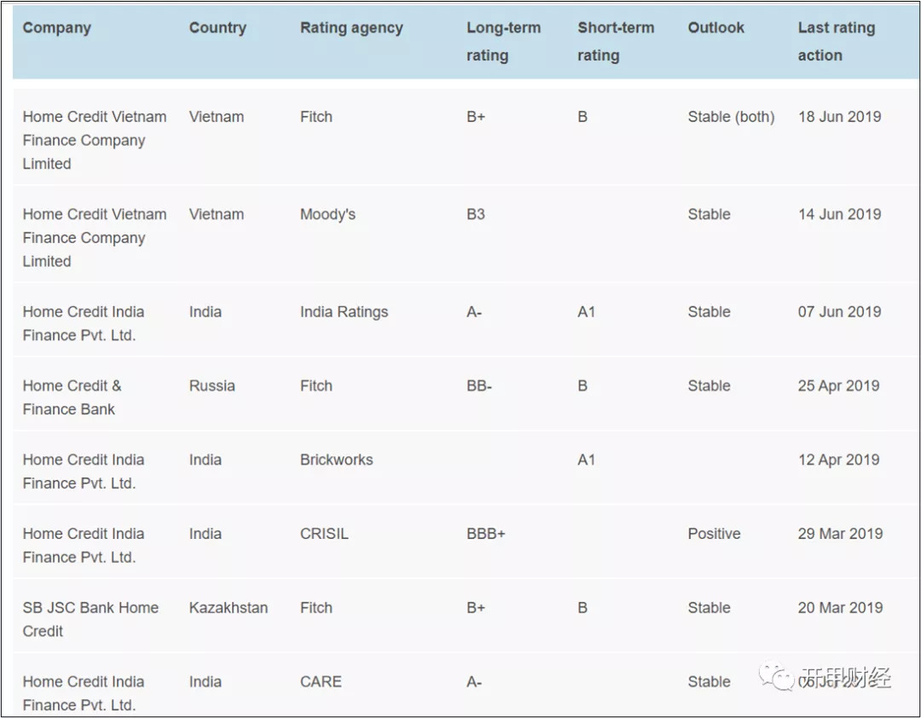Screen dimensions: 921x718
Task: Select the date 12 Apr 2019
Action: click(838, 460)
